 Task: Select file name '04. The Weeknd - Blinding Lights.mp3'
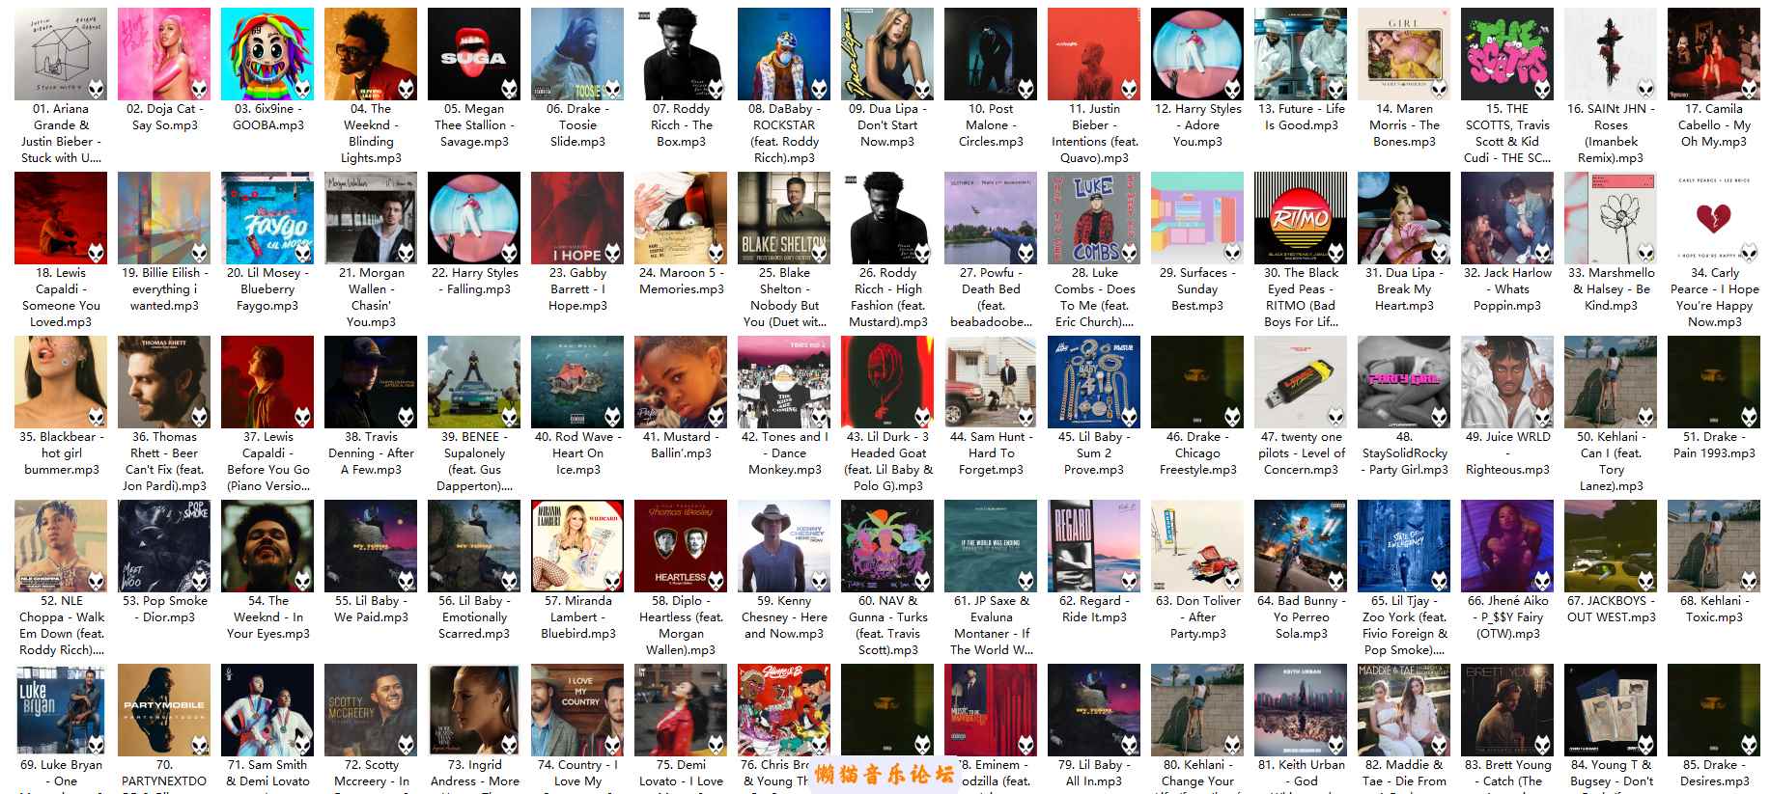click(371, 133)
